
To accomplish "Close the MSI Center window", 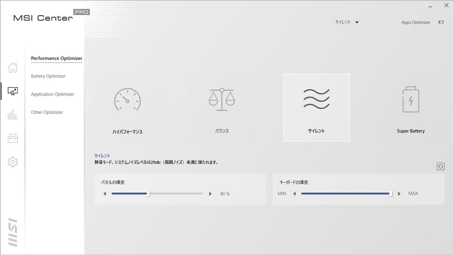I will [x=446, y=5].
